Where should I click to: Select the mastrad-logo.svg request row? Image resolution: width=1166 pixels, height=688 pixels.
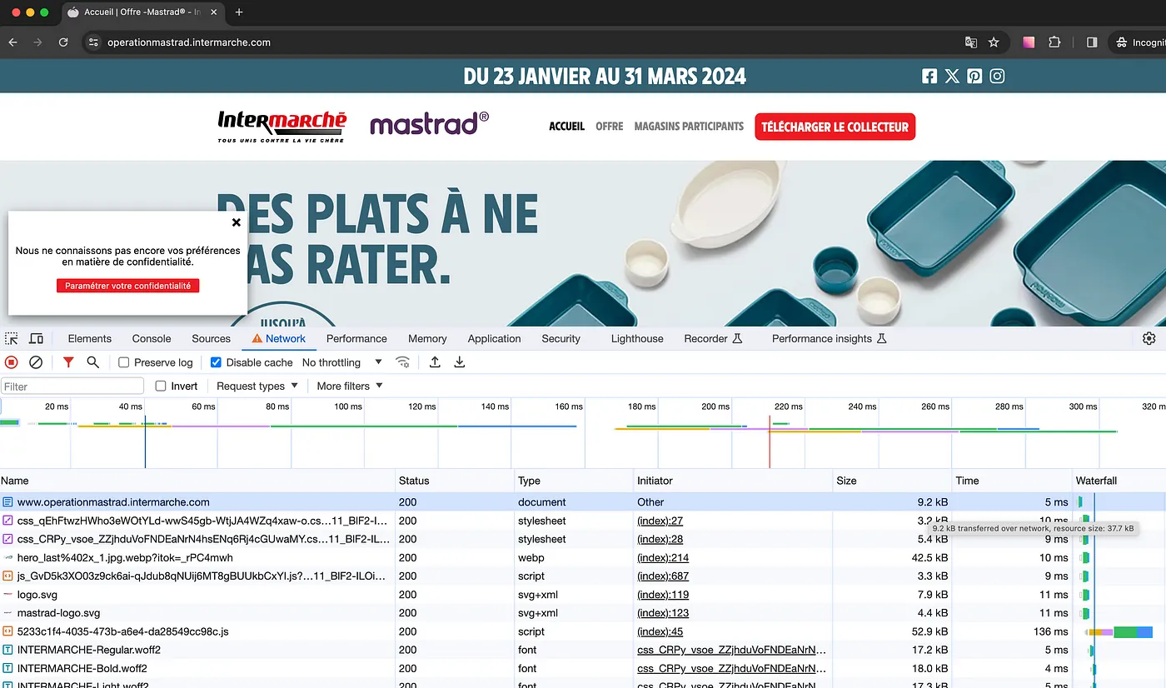[x=583, y=613]
